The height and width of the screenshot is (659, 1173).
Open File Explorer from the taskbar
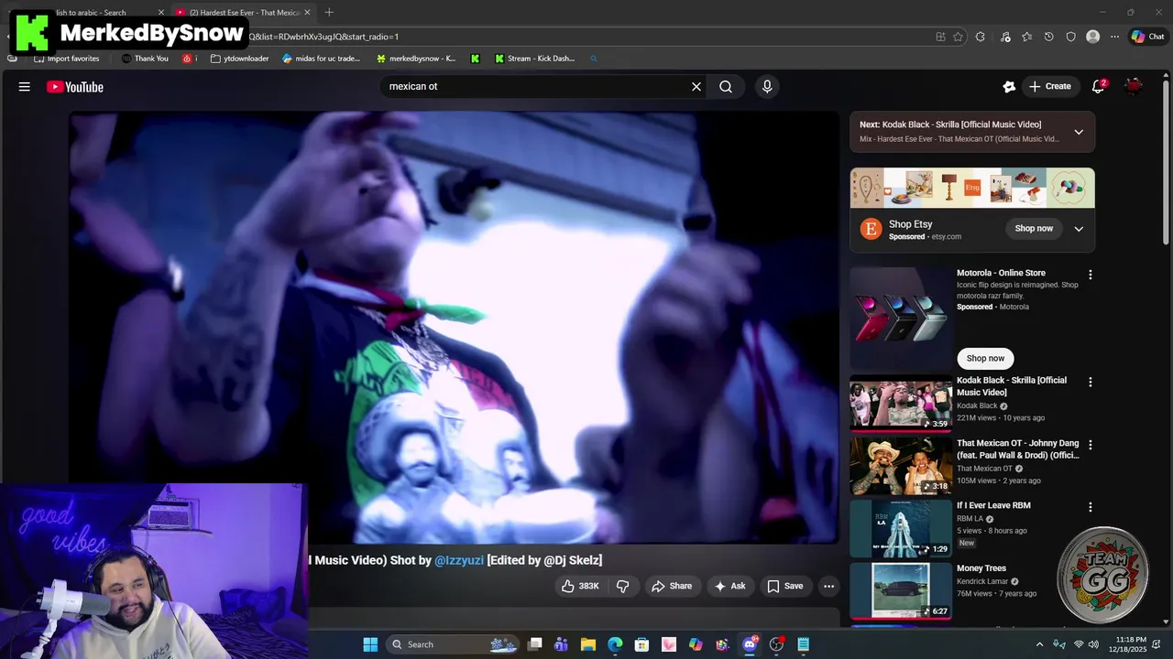click(588, 644)
